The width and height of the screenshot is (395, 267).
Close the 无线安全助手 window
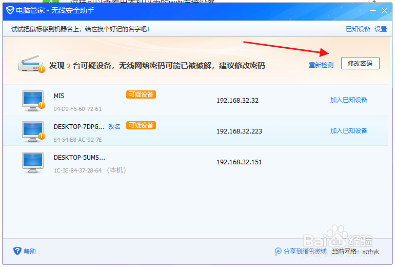384,11
